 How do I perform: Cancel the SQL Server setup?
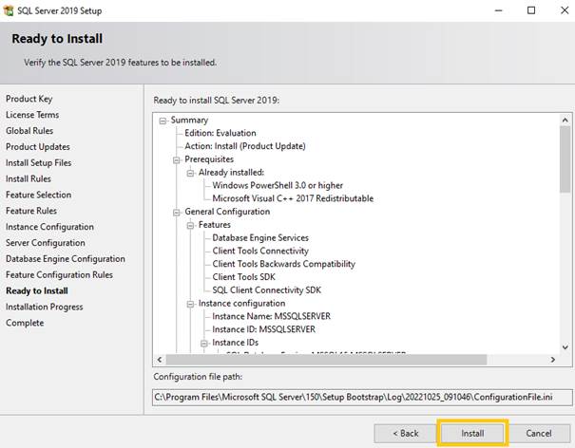pos(538,433)
